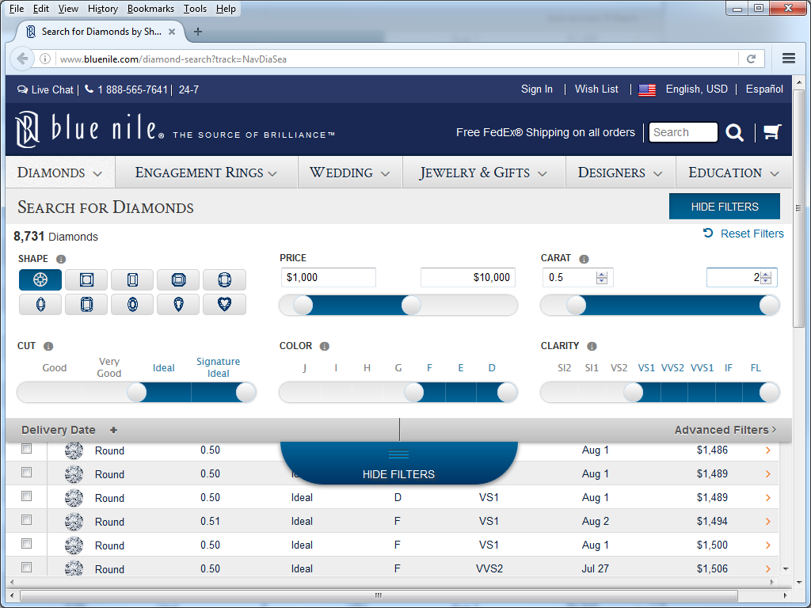Click the $1,000 minimum price field
This screenshot has height=608, width=811.
coord(329,278)
